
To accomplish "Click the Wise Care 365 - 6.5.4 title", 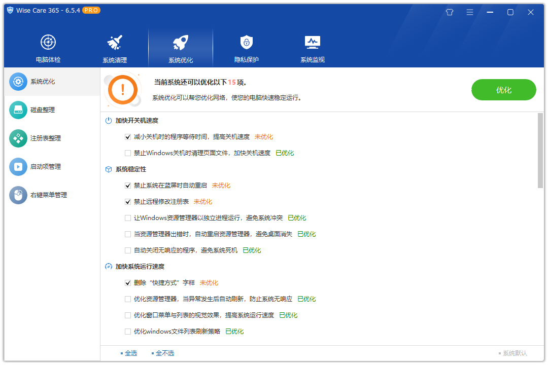I will [x=48, y=11].
